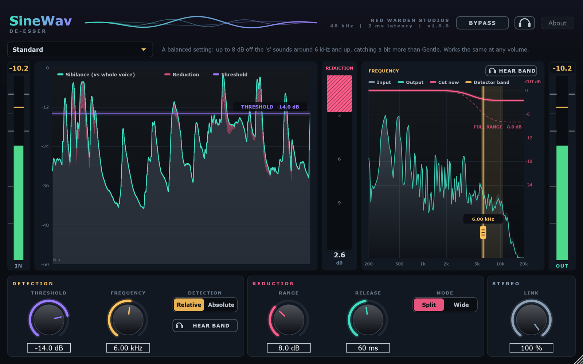Screen dimensions: 583x364
Task: Click the Range knob
Action: coord(289,319)
